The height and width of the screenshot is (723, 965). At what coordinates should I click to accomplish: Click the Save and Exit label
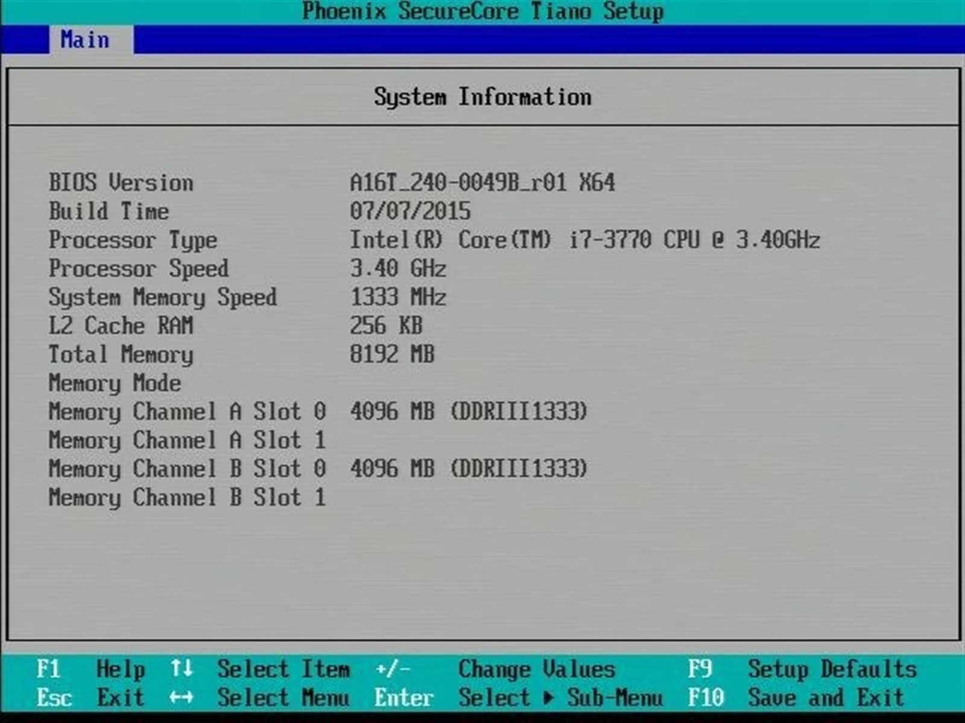tap(826, 698)
